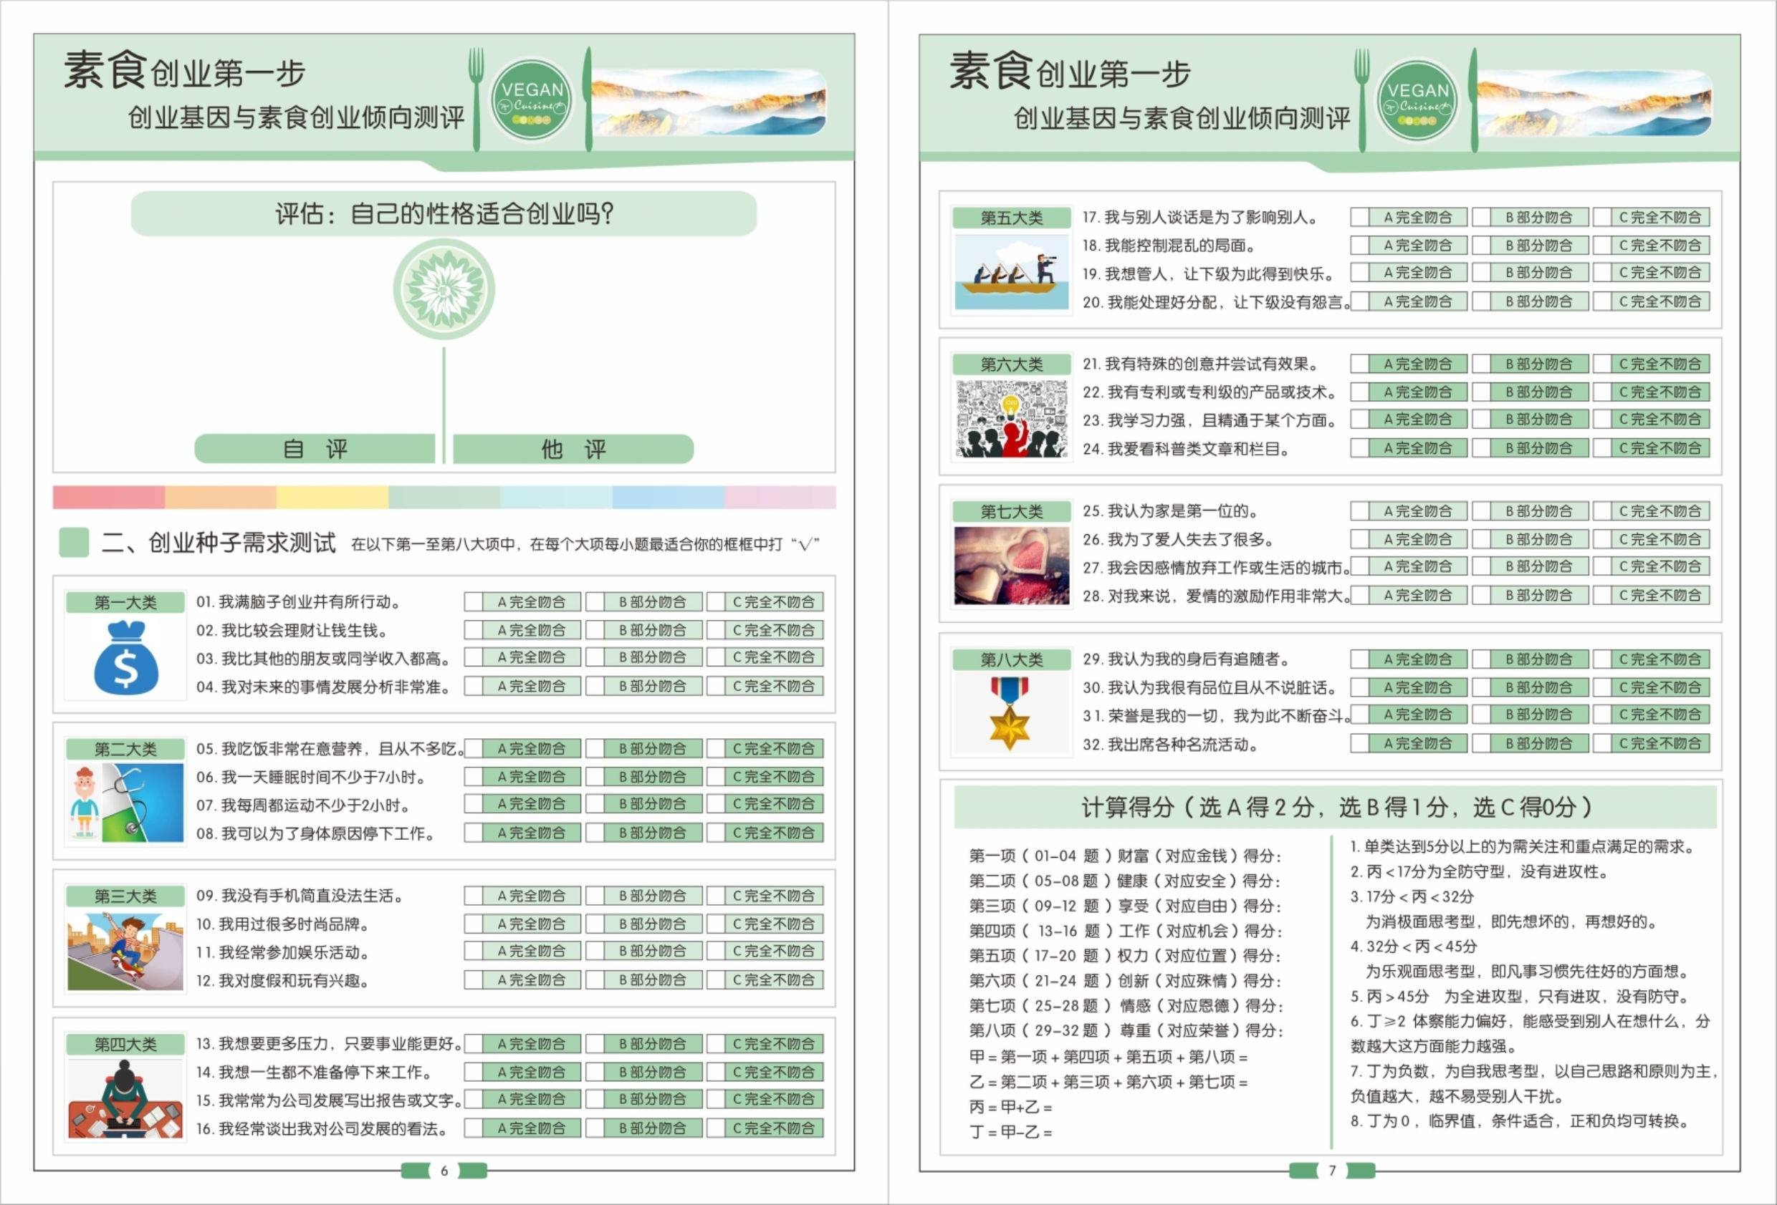Select the 自评 tab

pos(315,448)
